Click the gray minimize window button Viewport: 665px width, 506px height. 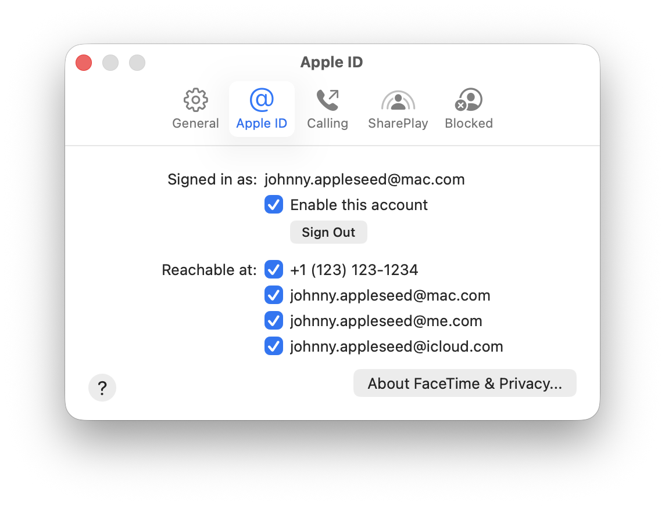coord(110,63)
